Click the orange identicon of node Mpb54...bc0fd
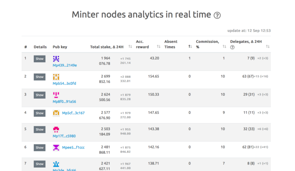Screen dimensions: 295x171 click(x=56, y=77)
